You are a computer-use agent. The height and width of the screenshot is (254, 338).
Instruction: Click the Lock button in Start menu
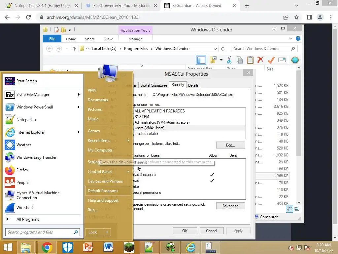(x=95, y=232)
